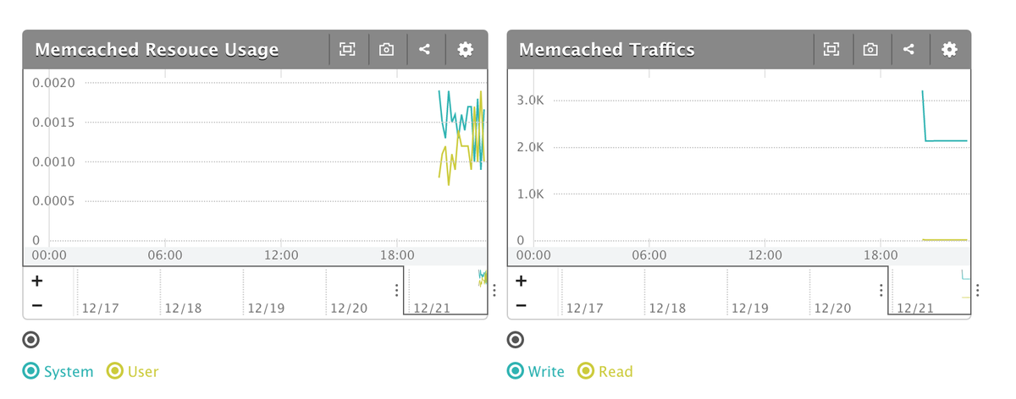This screenshot has width=1016, height=399.
Task: Click 12/19 on Resouce Usage range navigator
Action: coord(267,308)
